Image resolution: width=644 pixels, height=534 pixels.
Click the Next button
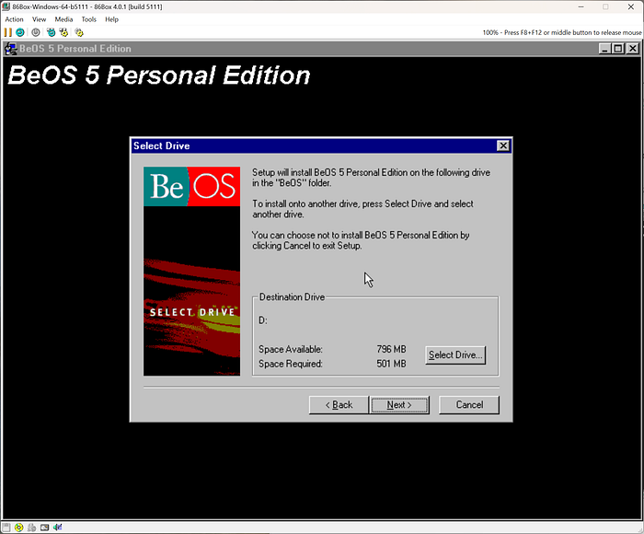[x=399, y=405]
